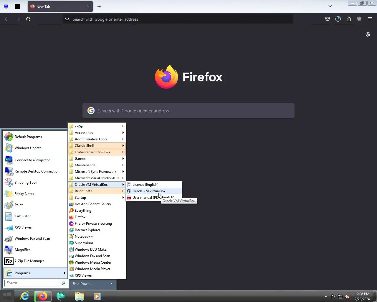377x302 pixels.
Task: Expand Administrative Tools folder
Action: click(x=97, y=139)
